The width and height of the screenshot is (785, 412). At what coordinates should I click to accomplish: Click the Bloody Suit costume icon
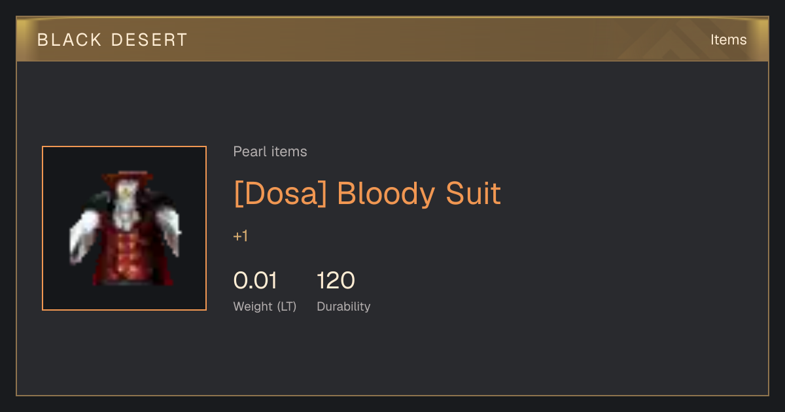pyautogui.click(x=124, y=228)
